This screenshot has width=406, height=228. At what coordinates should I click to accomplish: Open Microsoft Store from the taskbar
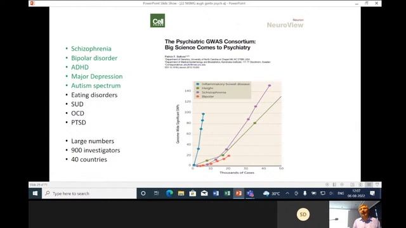tap(193, 193)
